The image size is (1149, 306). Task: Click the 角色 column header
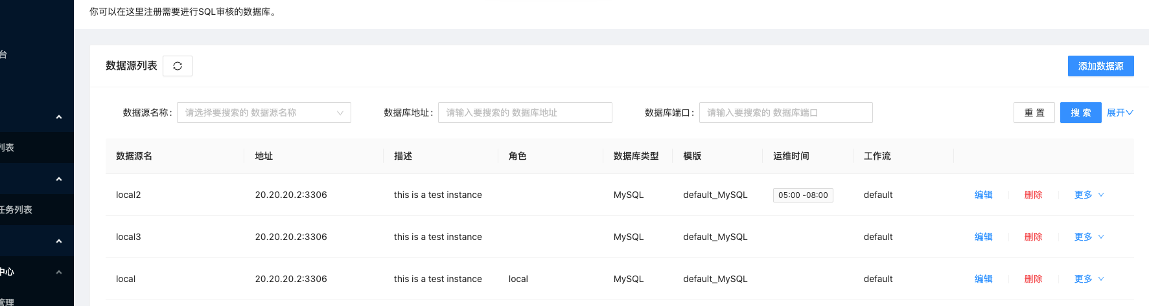518,156
